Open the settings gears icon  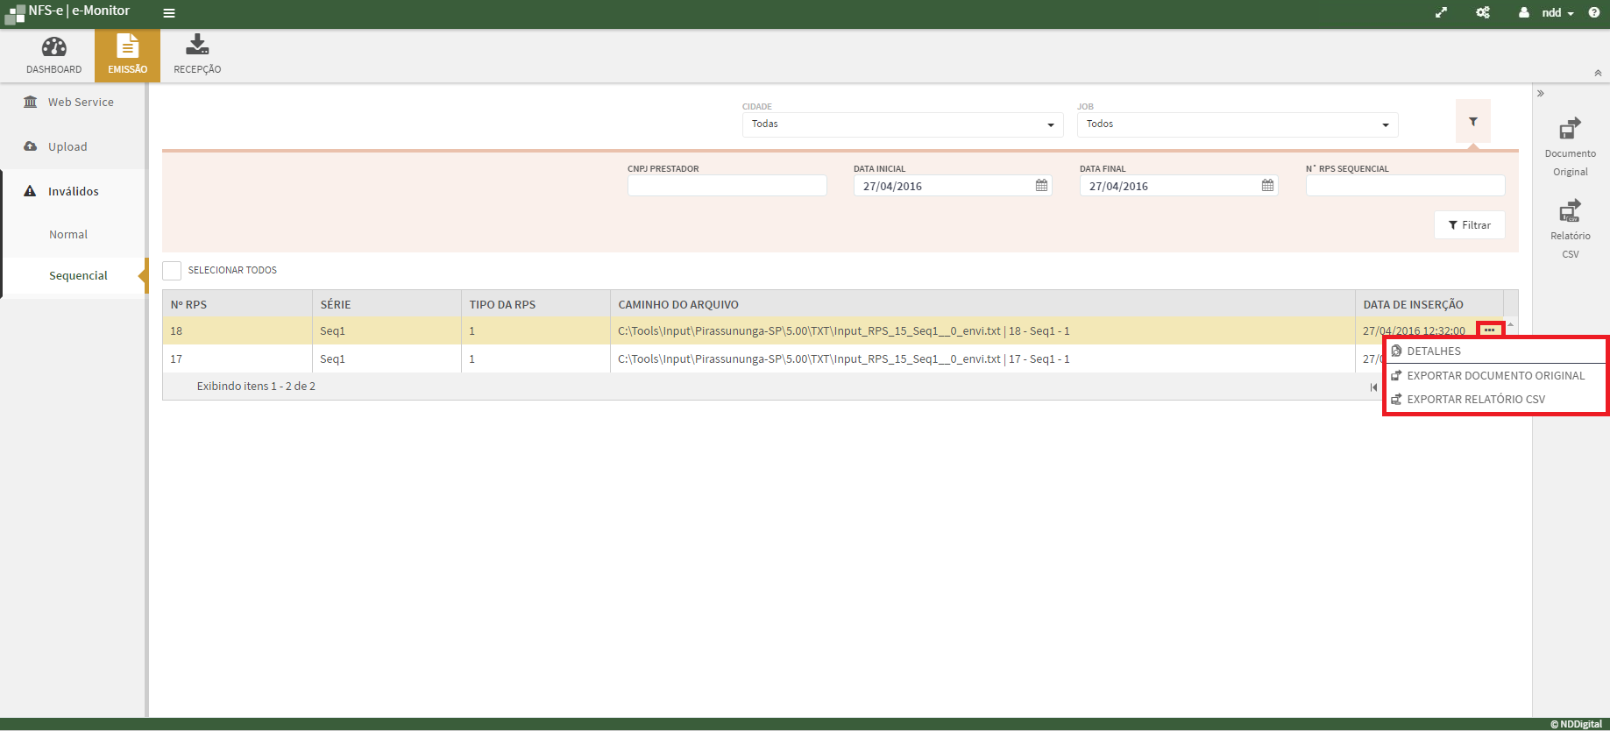1483,13
